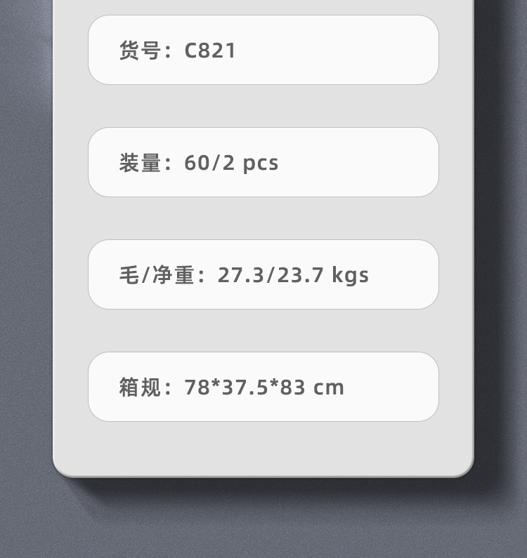The height and width of the screenshot is (558, 527).
Task: Select the 83 carton height number
Action: click(292, 387)
